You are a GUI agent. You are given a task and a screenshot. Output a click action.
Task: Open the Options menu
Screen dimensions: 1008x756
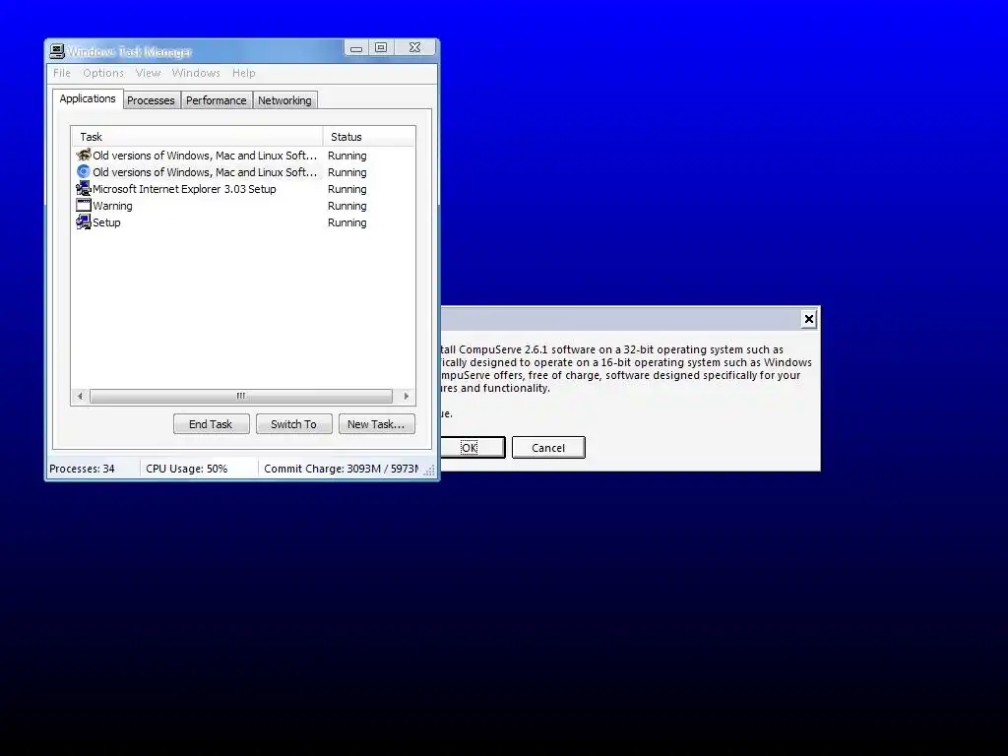click(102, 73)
